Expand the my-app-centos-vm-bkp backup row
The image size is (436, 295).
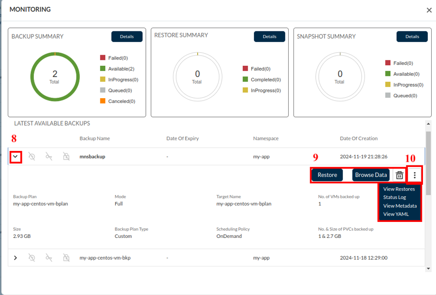click(x=16, y=258)
